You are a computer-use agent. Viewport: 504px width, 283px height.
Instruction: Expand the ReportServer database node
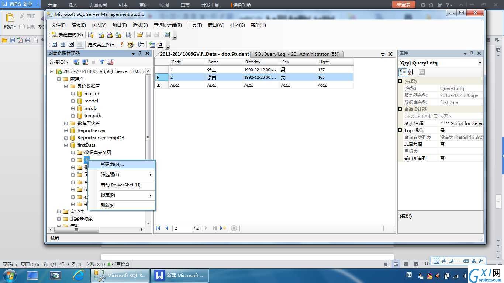(66, 130)
